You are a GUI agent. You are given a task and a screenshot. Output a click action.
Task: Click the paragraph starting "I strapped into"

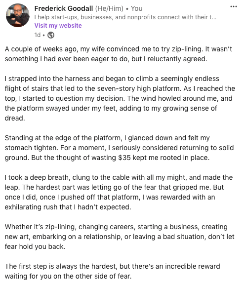(120, 98)
